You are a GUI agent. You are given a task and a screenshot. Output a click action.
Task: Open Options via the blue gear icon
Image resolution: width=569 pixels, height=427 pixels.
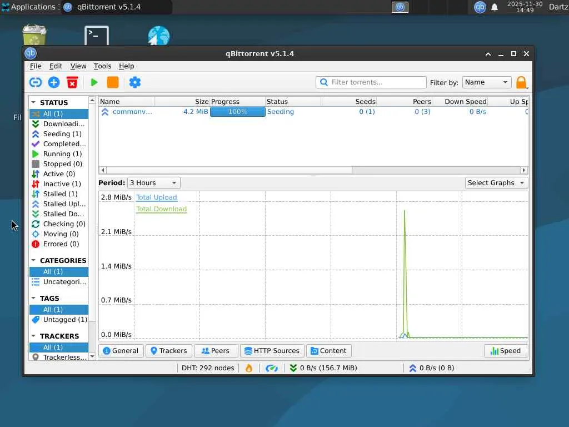(x=134, y=82)
